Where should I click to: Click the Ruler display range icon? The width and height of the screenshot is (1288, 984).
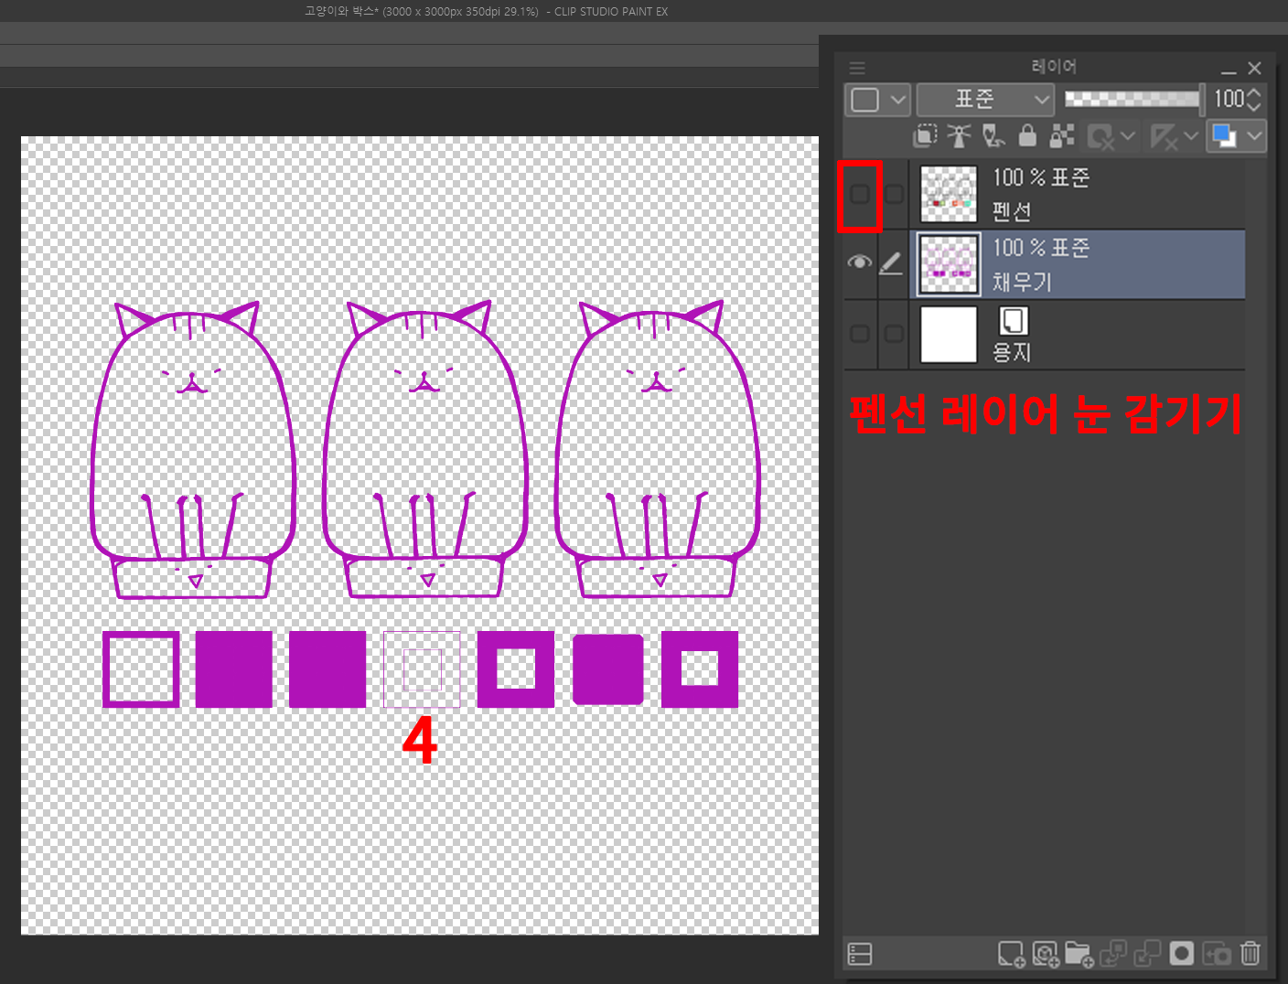[1164, 137]
